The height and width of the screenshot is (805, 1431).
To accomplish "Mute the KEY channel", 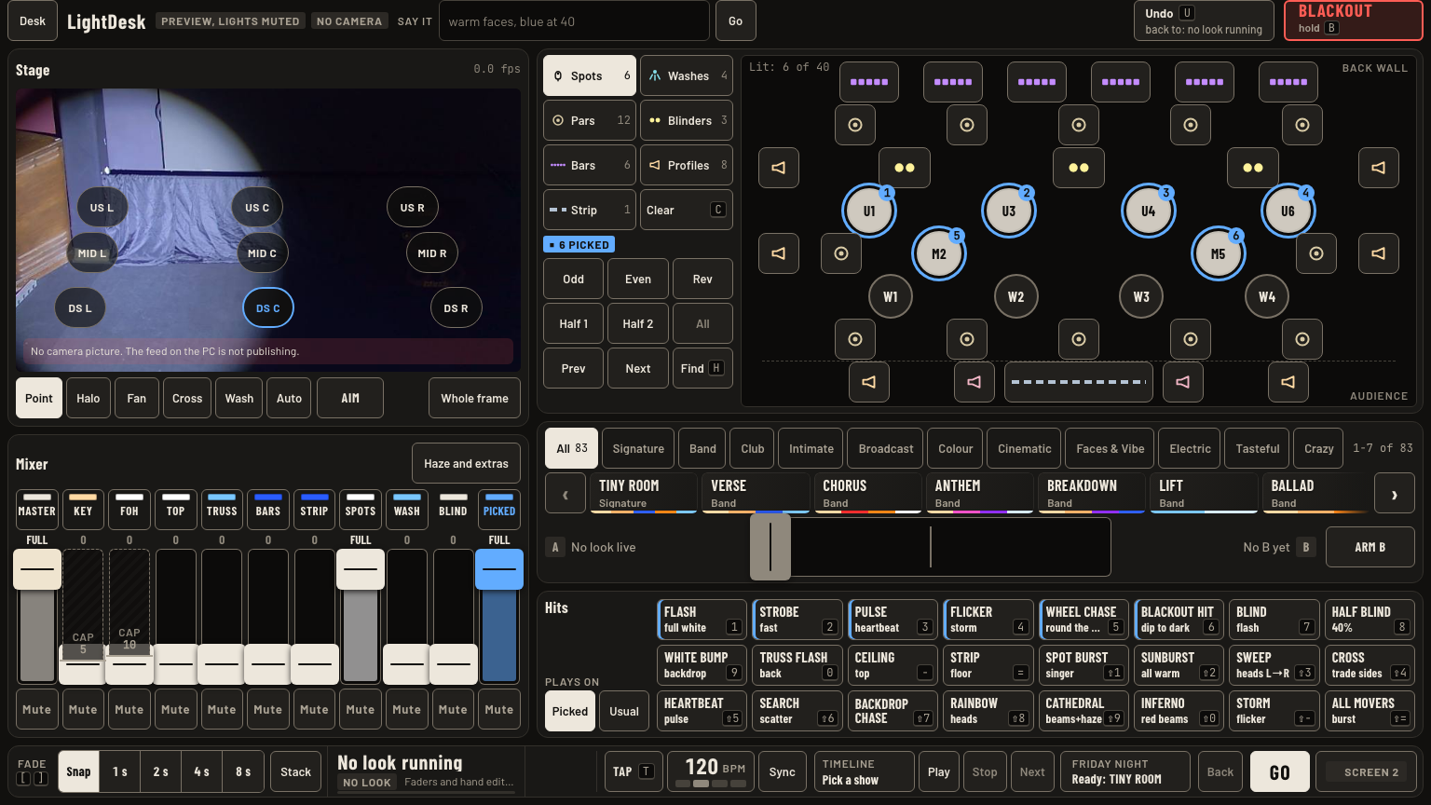I will [83, 709].
